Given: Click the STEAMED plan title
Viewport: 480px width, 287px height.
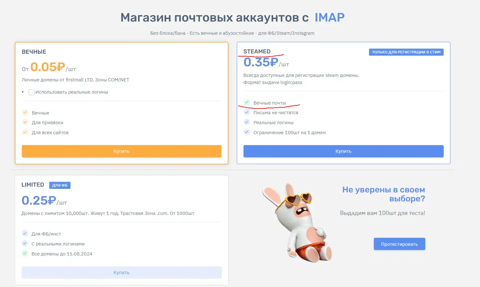Looking at the screenshot, I should click(257, 51).
